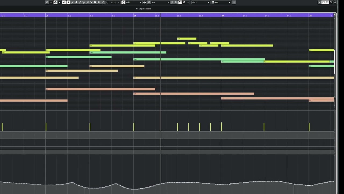This screenshot has width=344, height=194.
Task: Open the Grid snap type dropdown
Action: tap(134, 2)
